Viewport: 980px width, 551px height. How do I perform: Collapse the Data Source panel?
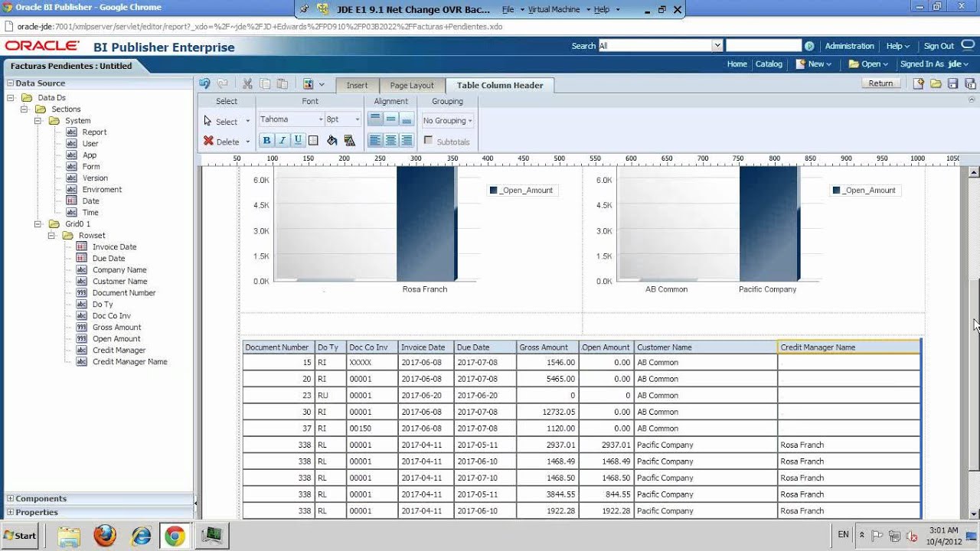[11, 83]
